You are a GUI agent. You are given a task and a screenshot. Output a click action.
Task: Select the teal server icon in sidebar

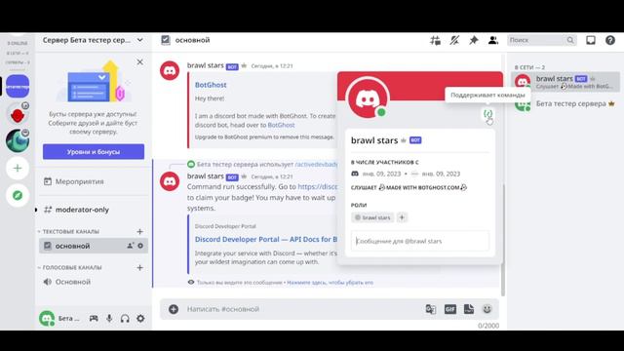pyautogui.click(x=18, y=140)
